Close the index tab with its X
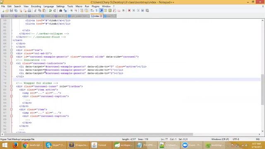The width and height of the screenshot is (265, 149). [x=101, y=16]
